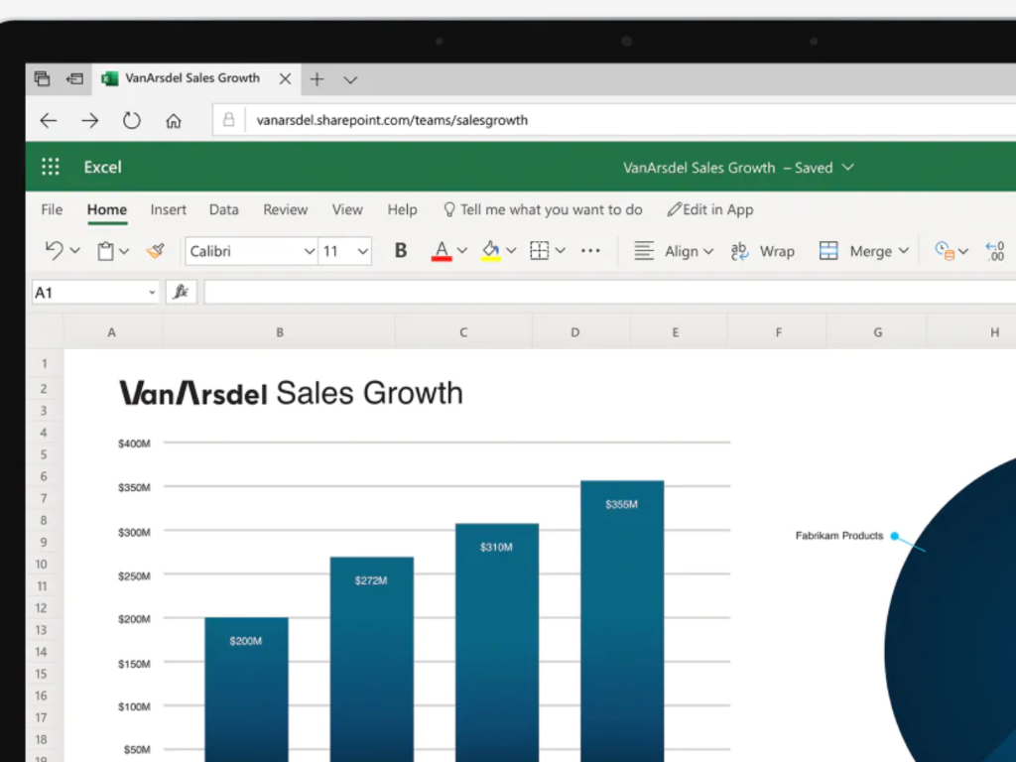Click the number format icon

click(x=945, y=251)
